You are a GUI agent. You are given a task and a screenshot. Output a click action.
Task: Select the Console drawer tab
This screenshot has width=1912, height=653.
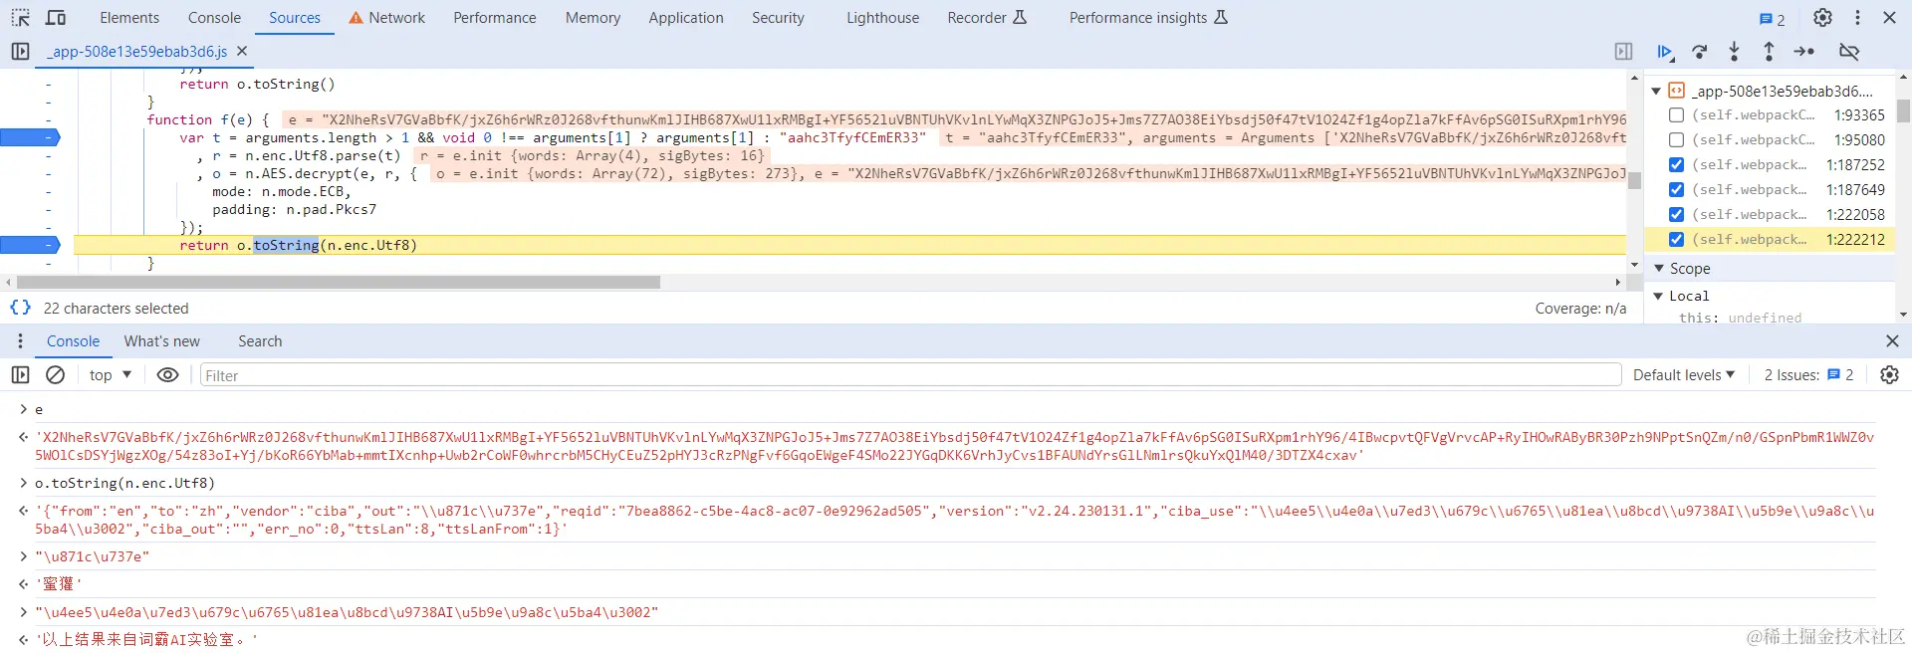pos(73,341)
